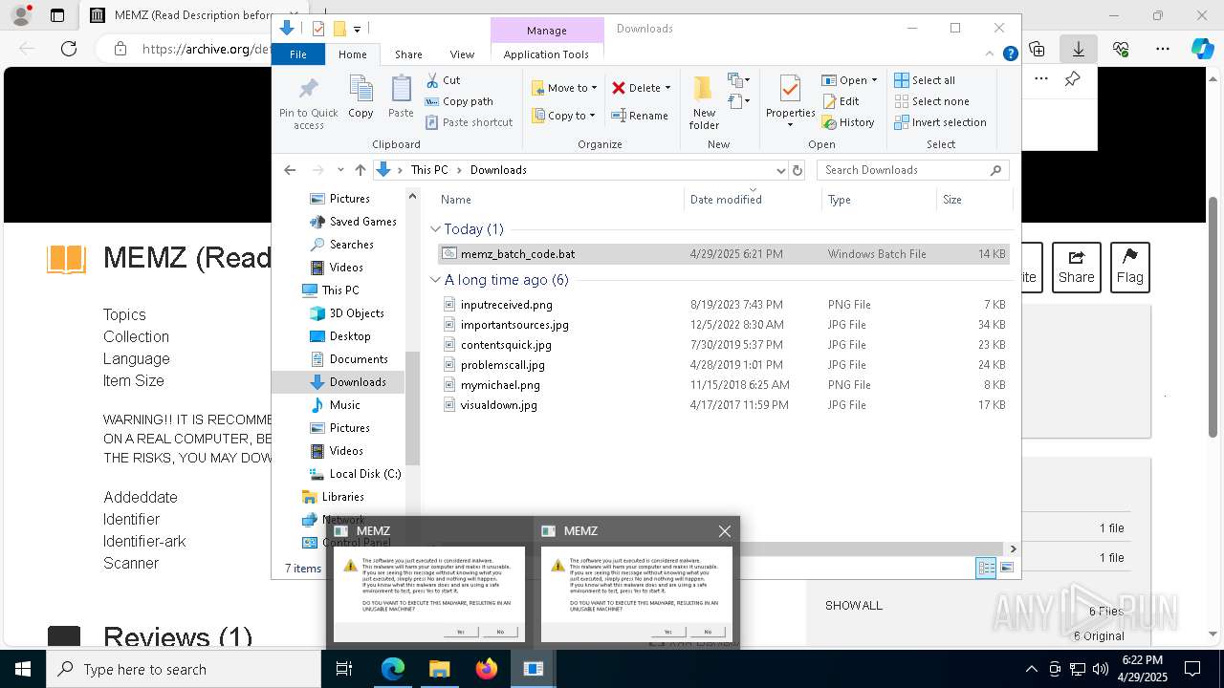Click Pin to Quick access icon
1224x688 pixels.
[308, 103]
